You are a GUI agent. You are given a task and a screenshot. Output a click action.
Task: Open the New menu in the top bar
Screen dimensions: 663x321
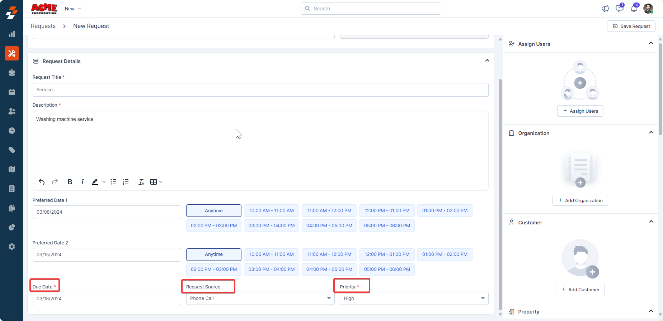tap(73, 9)
